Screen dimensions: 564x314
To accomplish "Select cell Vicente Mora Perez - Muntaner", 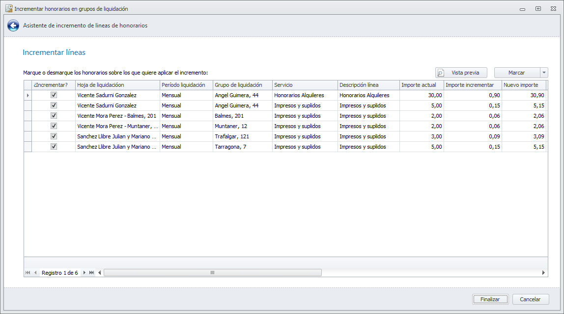I will click(117, 126).
